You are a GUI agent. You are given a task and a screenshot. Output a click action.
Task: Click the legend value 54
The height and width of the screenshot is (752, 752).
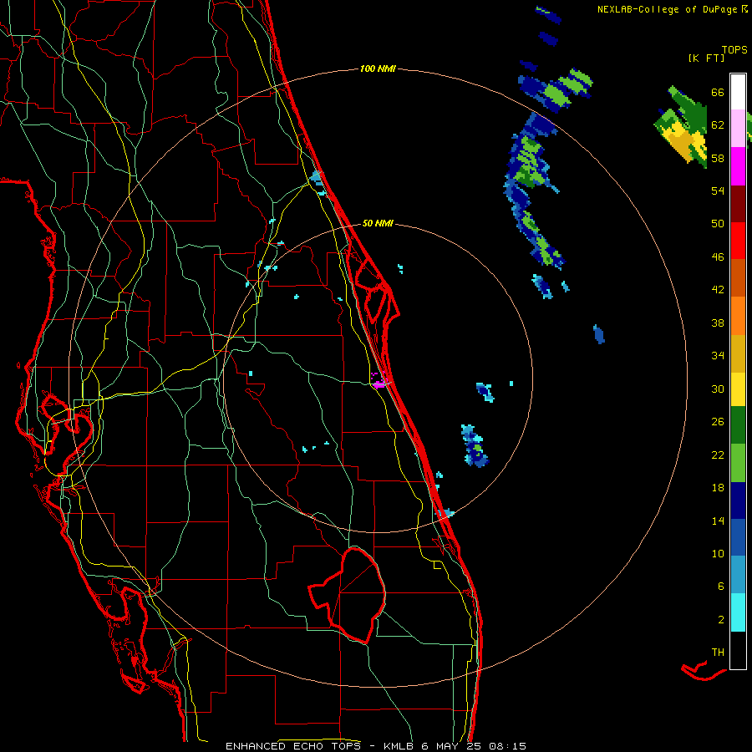click(718, 191)
